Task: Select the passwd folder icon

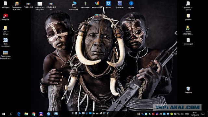Action: pyautogui.click(x=188, y=17)
